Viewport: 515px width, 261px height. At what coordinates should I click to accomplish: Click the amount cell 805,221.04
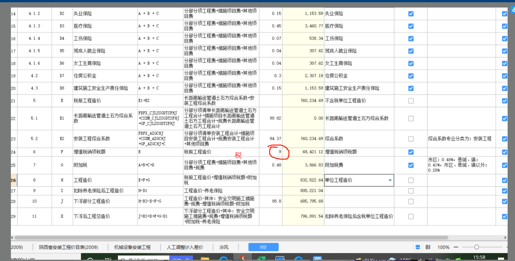pyautogui.click(x=303, y=191)
